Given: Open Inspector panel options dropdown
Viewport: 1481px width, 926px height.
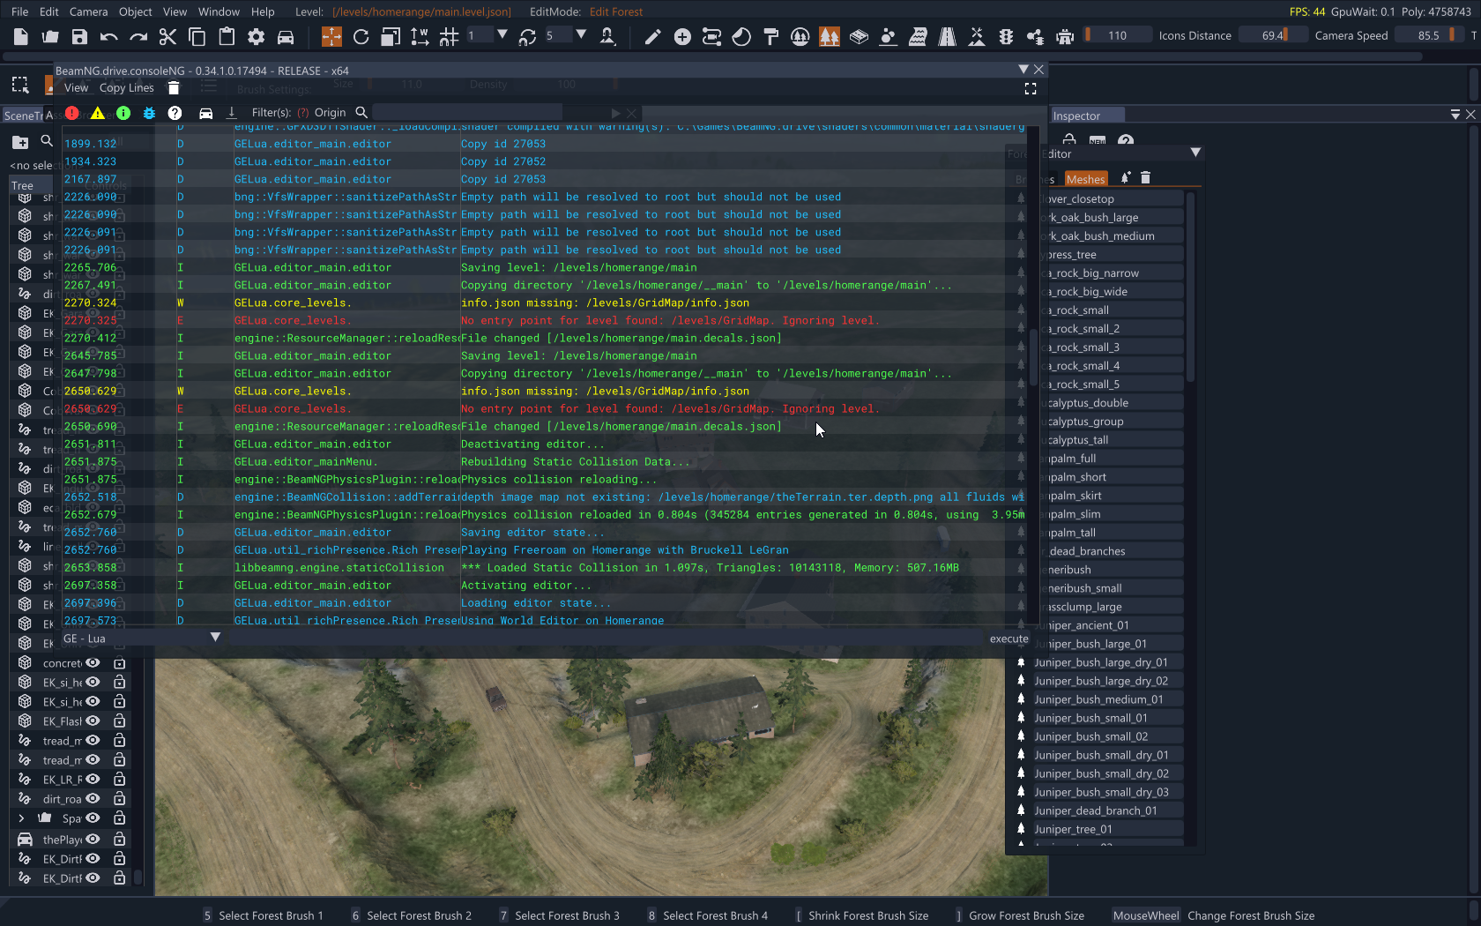Looking at the screenshot, I should point(1455,115).
